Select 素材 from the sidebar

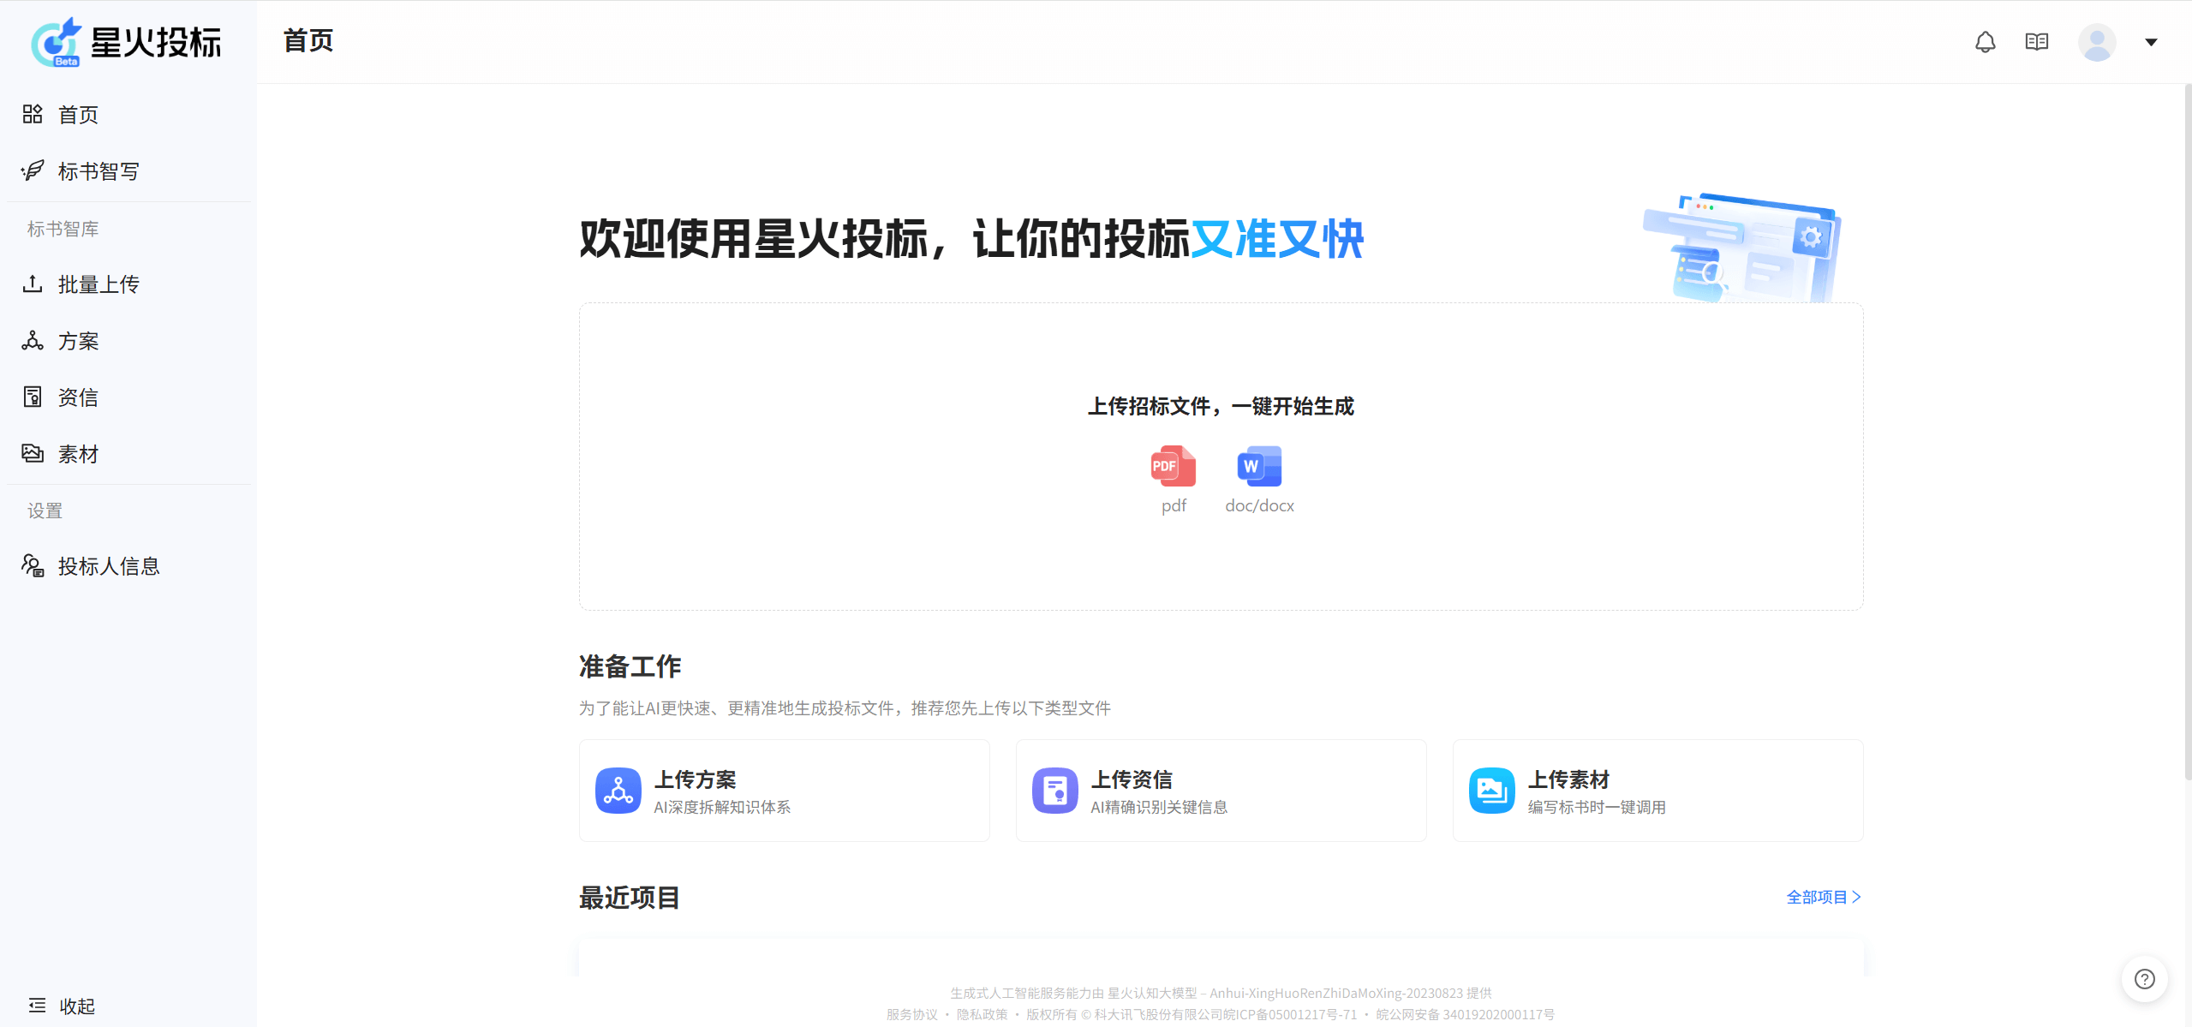[78, 453]
